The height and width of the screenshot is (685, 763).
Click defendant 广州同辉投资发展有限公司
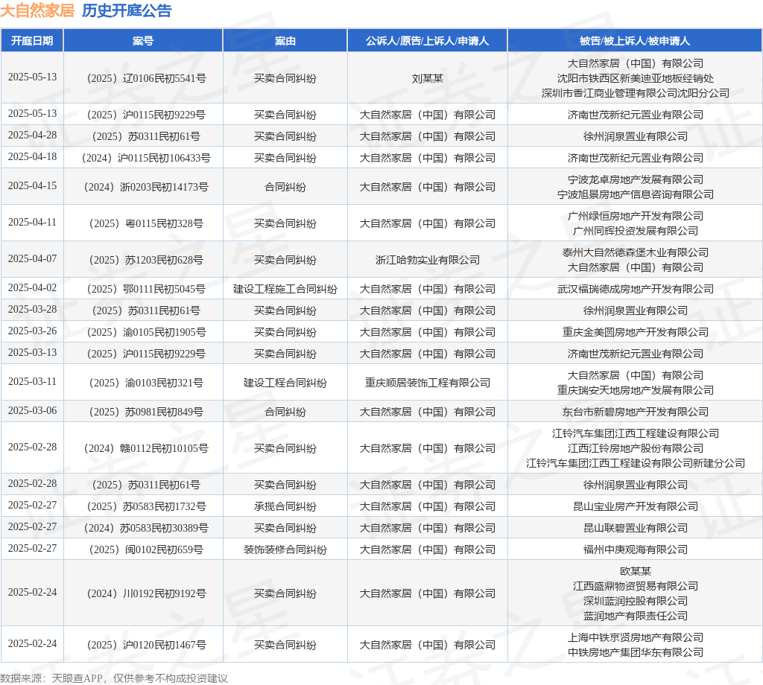[x=635, y=231]
